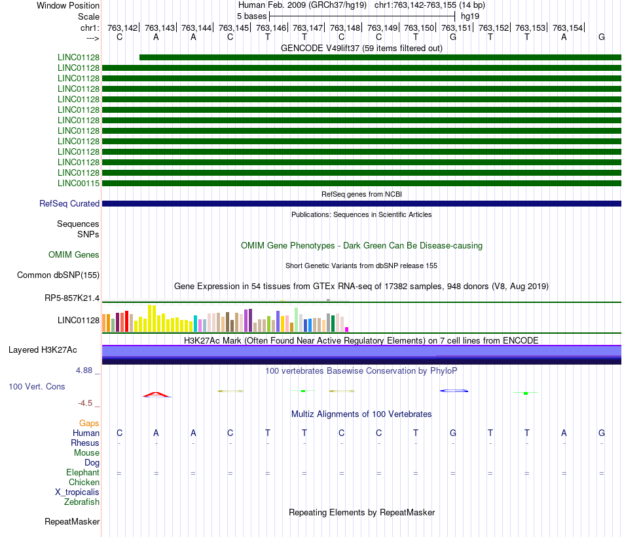
Task: Click the RP5-857K21.4 GTEx gene label
Action: (x=72, y=298)
